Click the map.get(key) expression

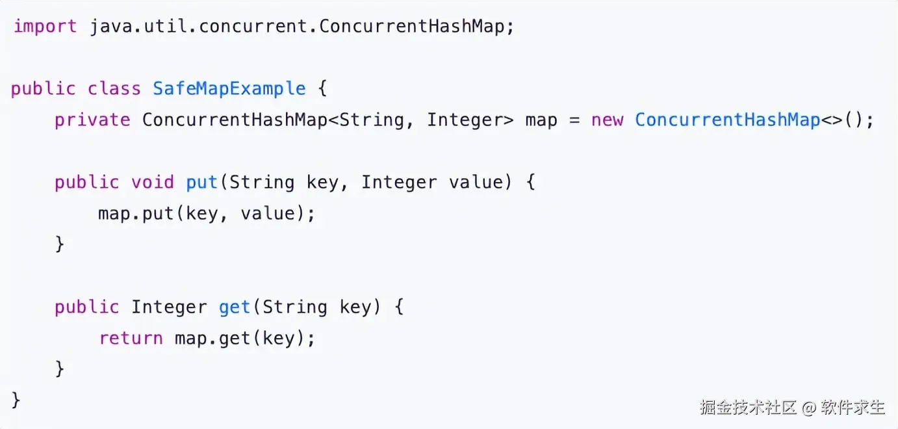point(244,339)
